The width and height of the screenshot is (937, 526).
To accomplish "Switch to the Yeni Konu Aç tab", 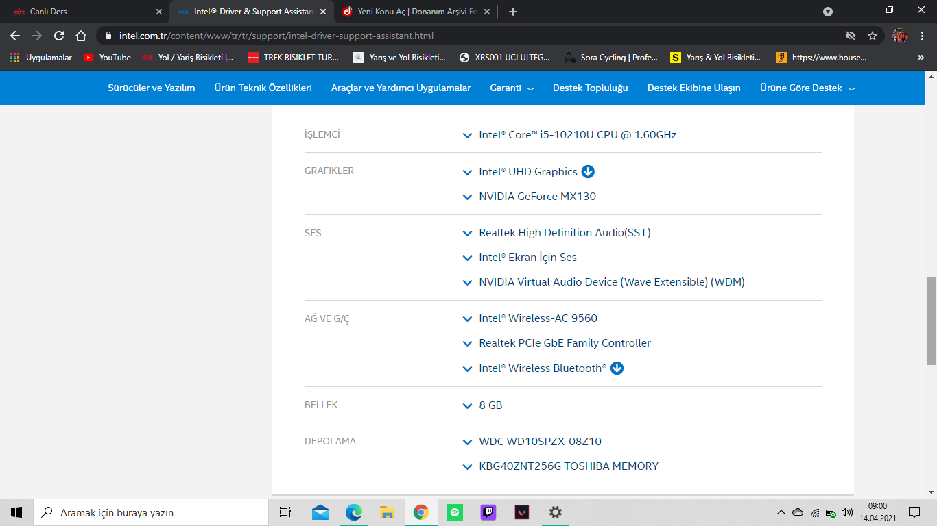I will pyautogui.click(x=415, y=12).
